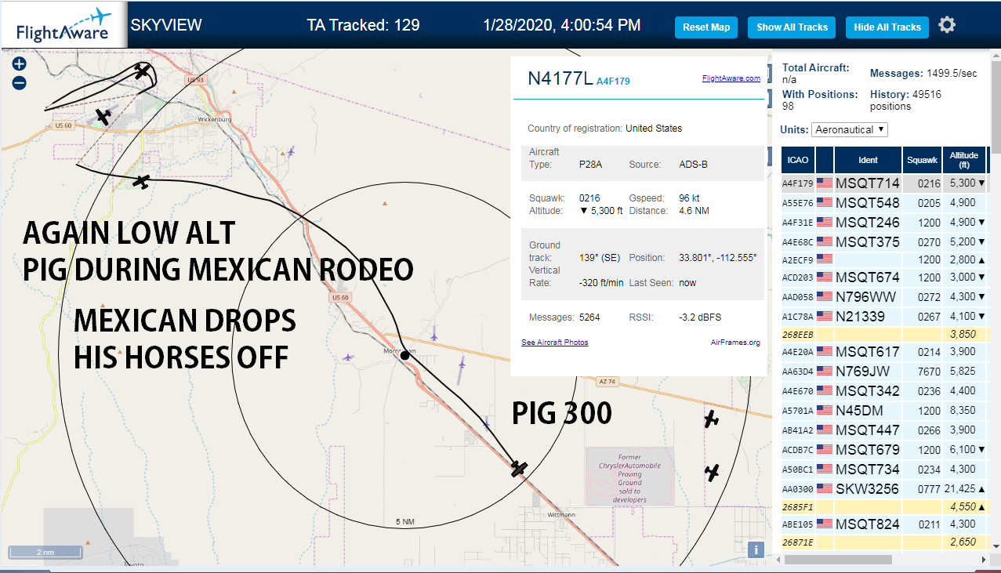Sort table by Altitude (ft) header
The image size is (1001, 573).
[964, 160]
